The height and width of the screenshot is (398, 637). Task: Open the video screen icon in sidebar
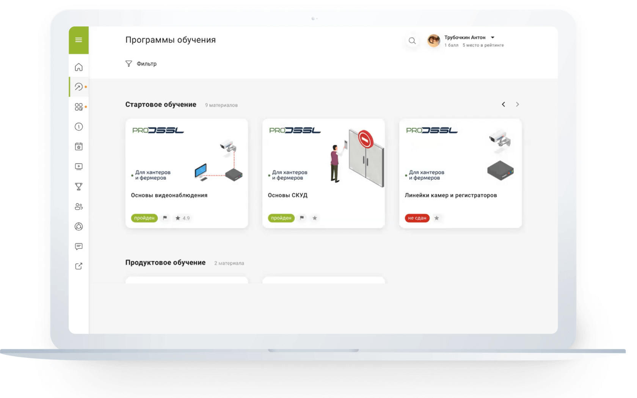tap(78, 166)
